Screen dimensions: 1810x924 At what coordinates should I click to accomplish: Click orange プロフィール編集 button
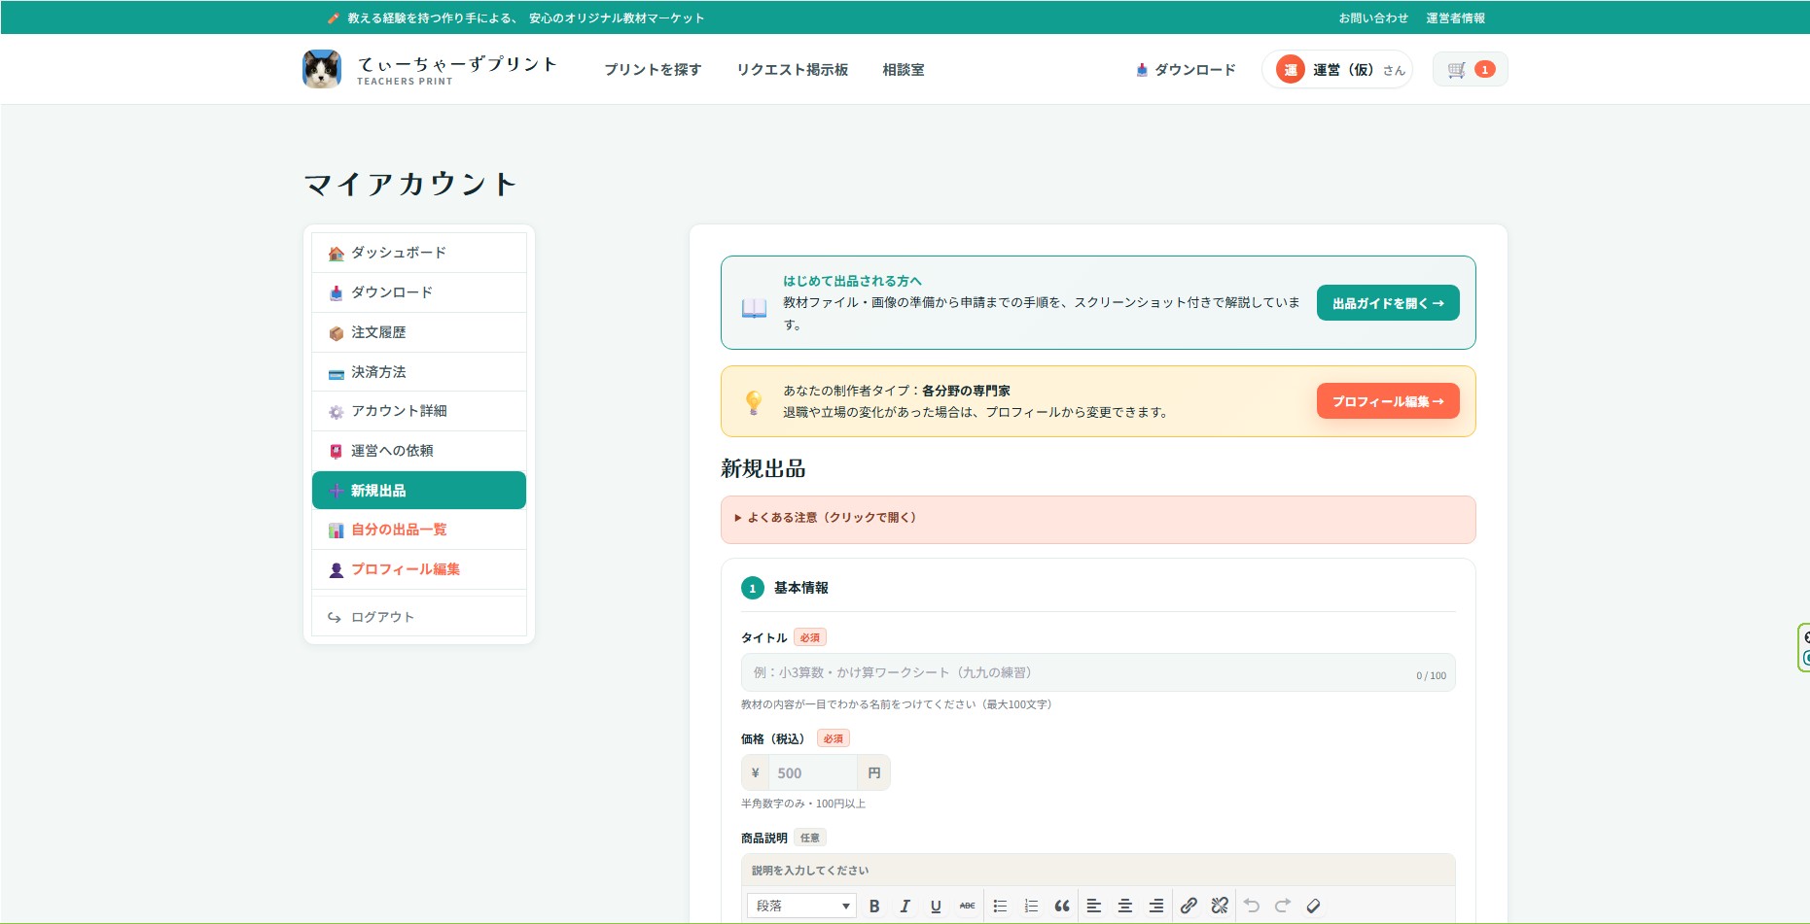1388,401
